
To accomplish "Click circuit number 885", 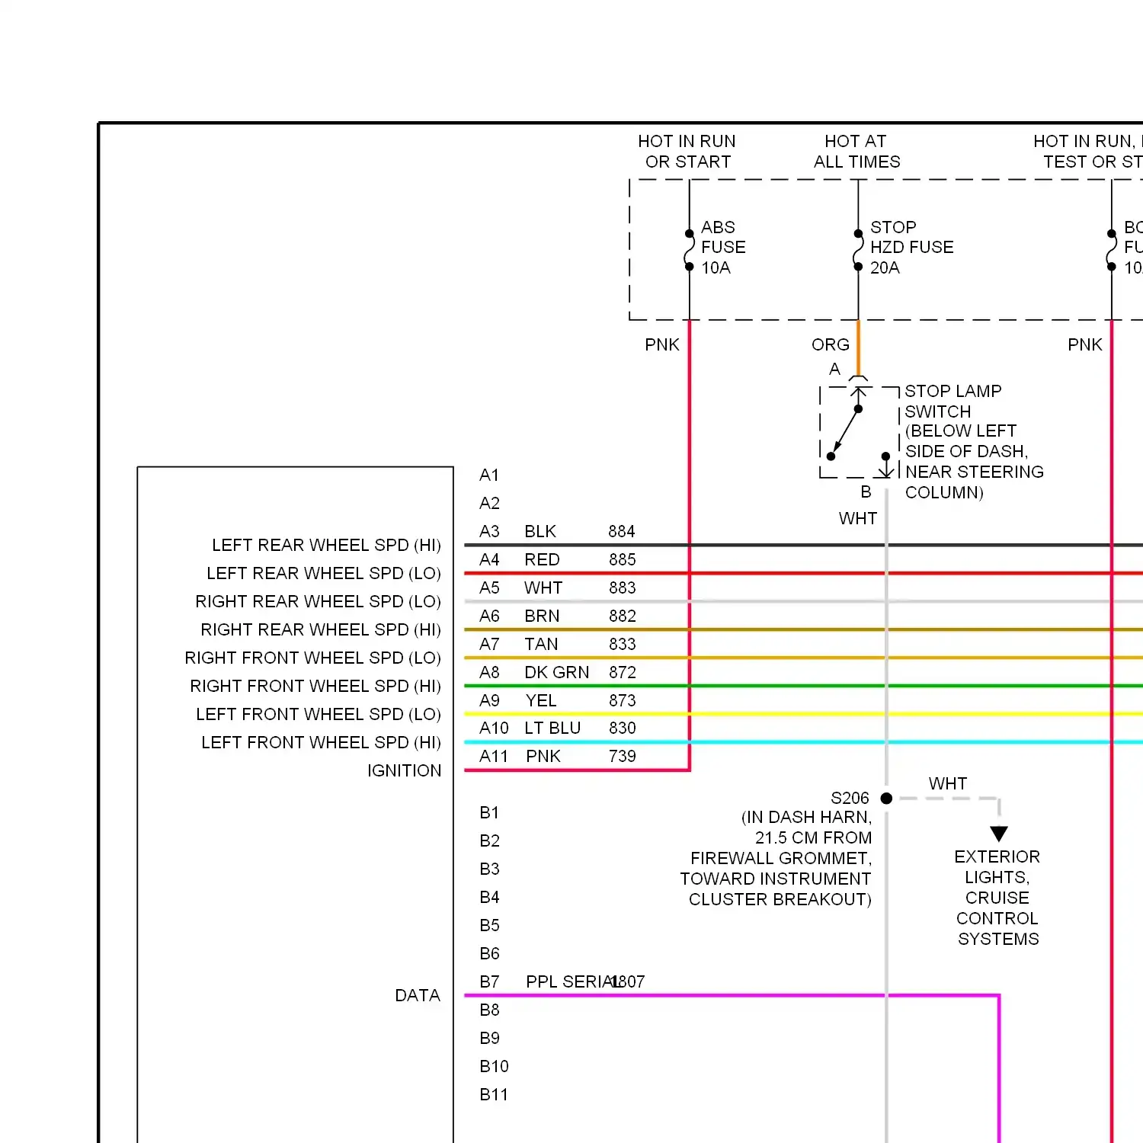I will click(622, 560).
